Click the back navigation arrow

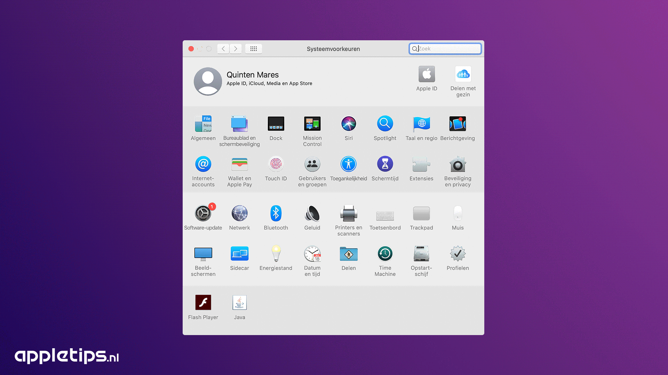click(x=223, y=49)
